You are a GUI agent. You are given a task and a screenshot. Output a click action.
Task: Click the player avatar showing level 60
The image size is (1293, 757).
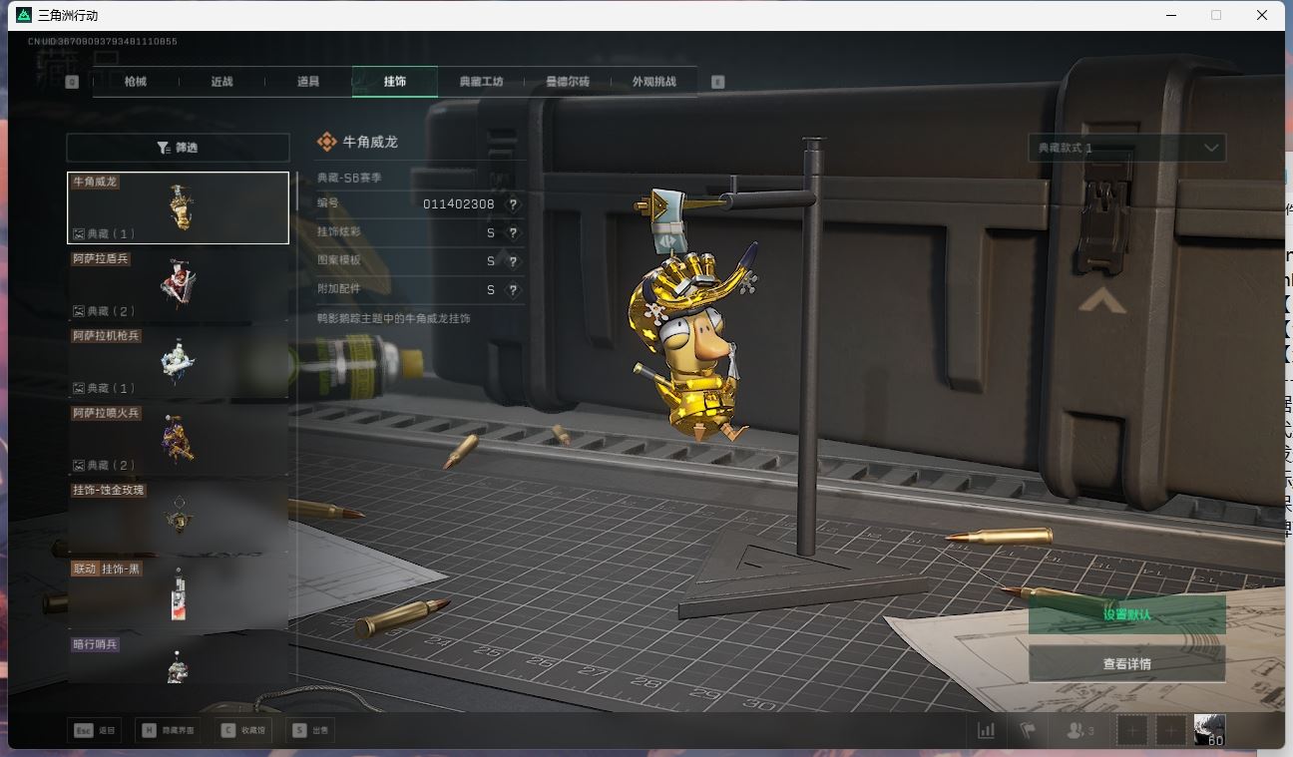tap(1209, 730)
